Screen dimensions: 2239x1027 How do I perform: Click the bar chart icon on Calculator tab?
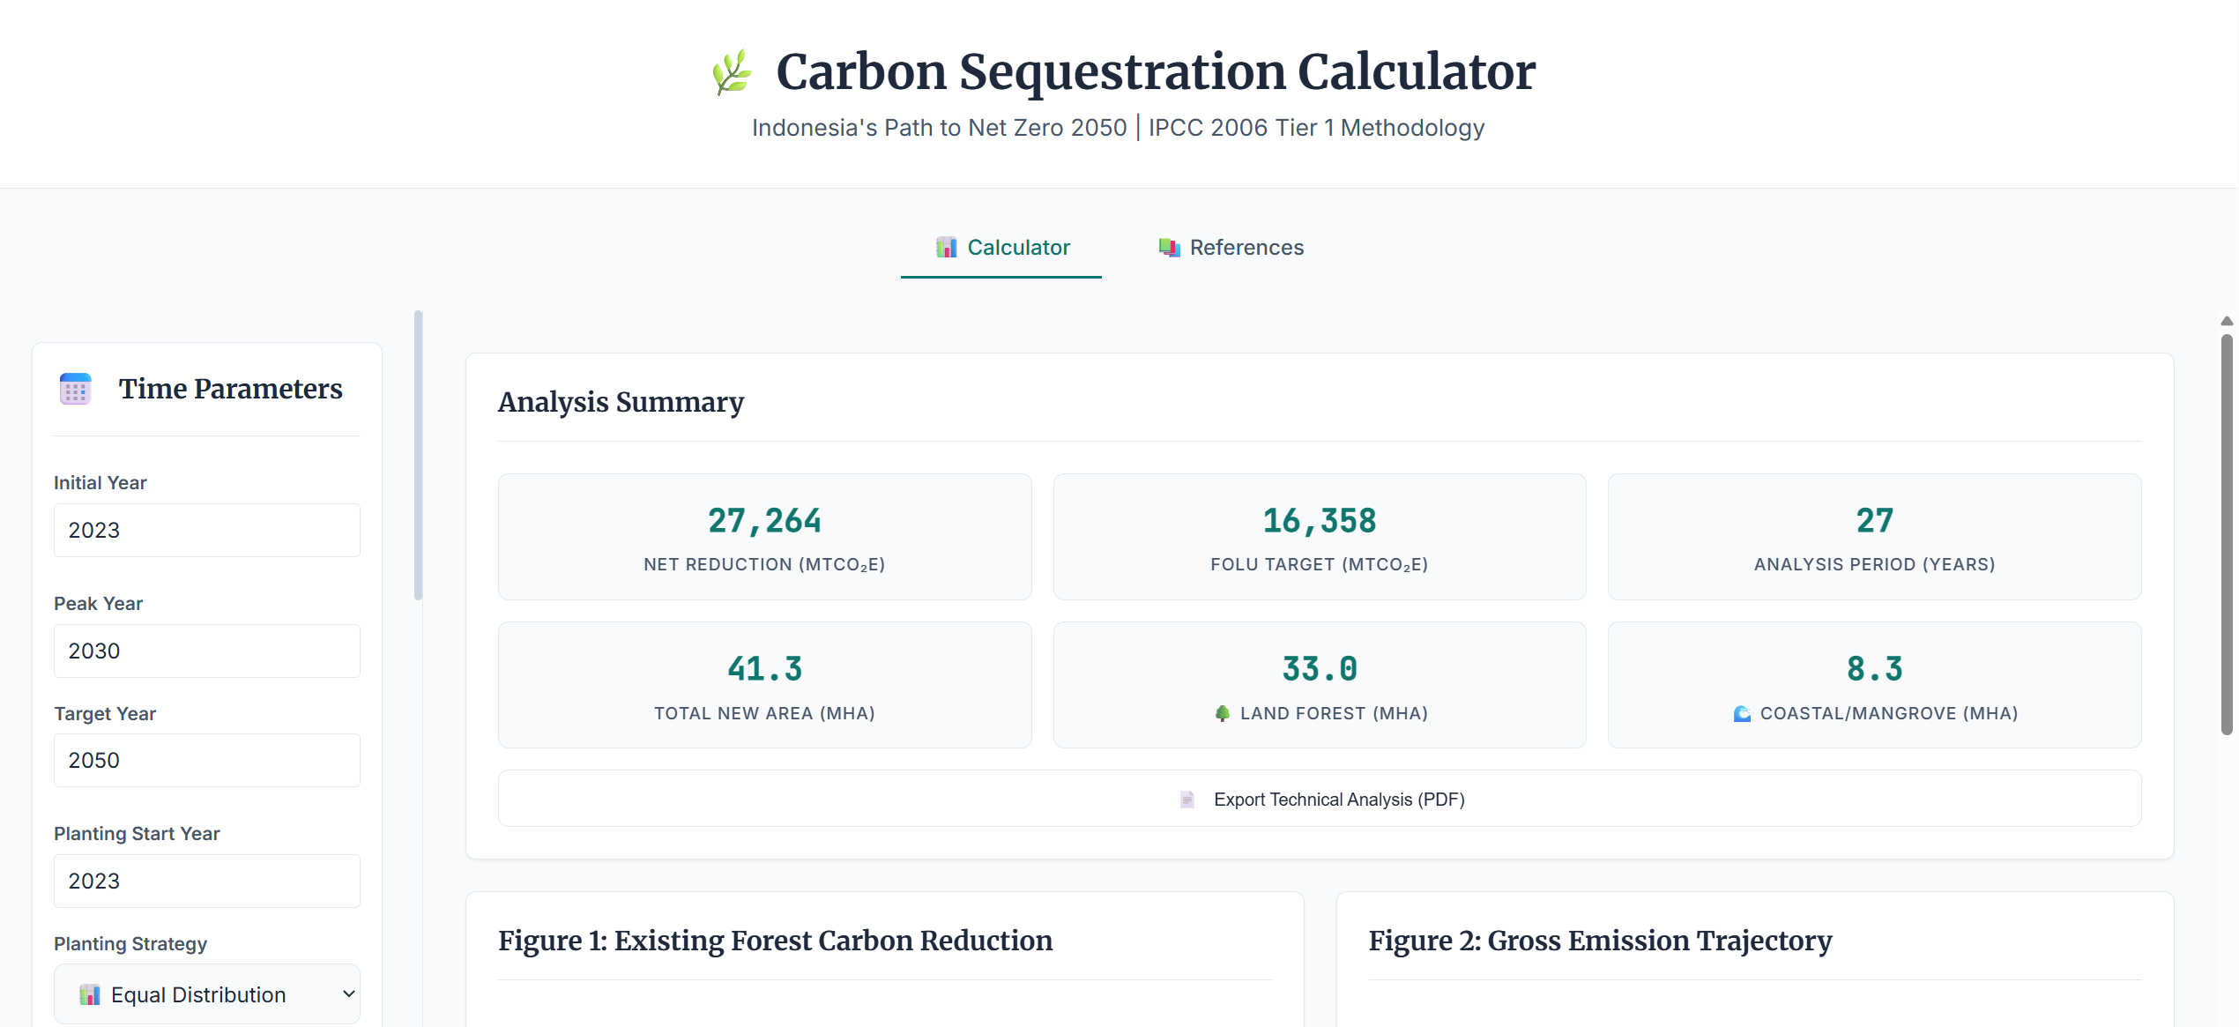click(946, 248)
